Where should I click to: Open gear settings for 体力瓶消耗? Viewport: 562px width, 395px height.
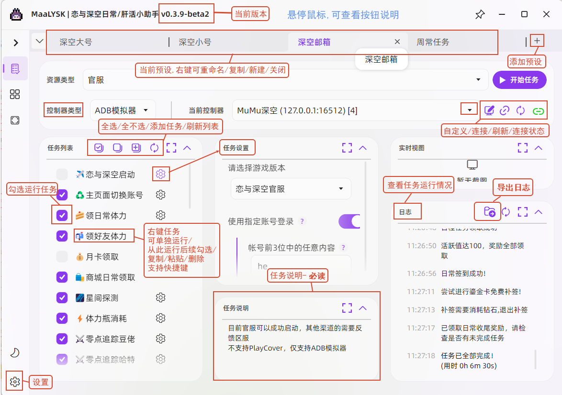pos(160,318)
